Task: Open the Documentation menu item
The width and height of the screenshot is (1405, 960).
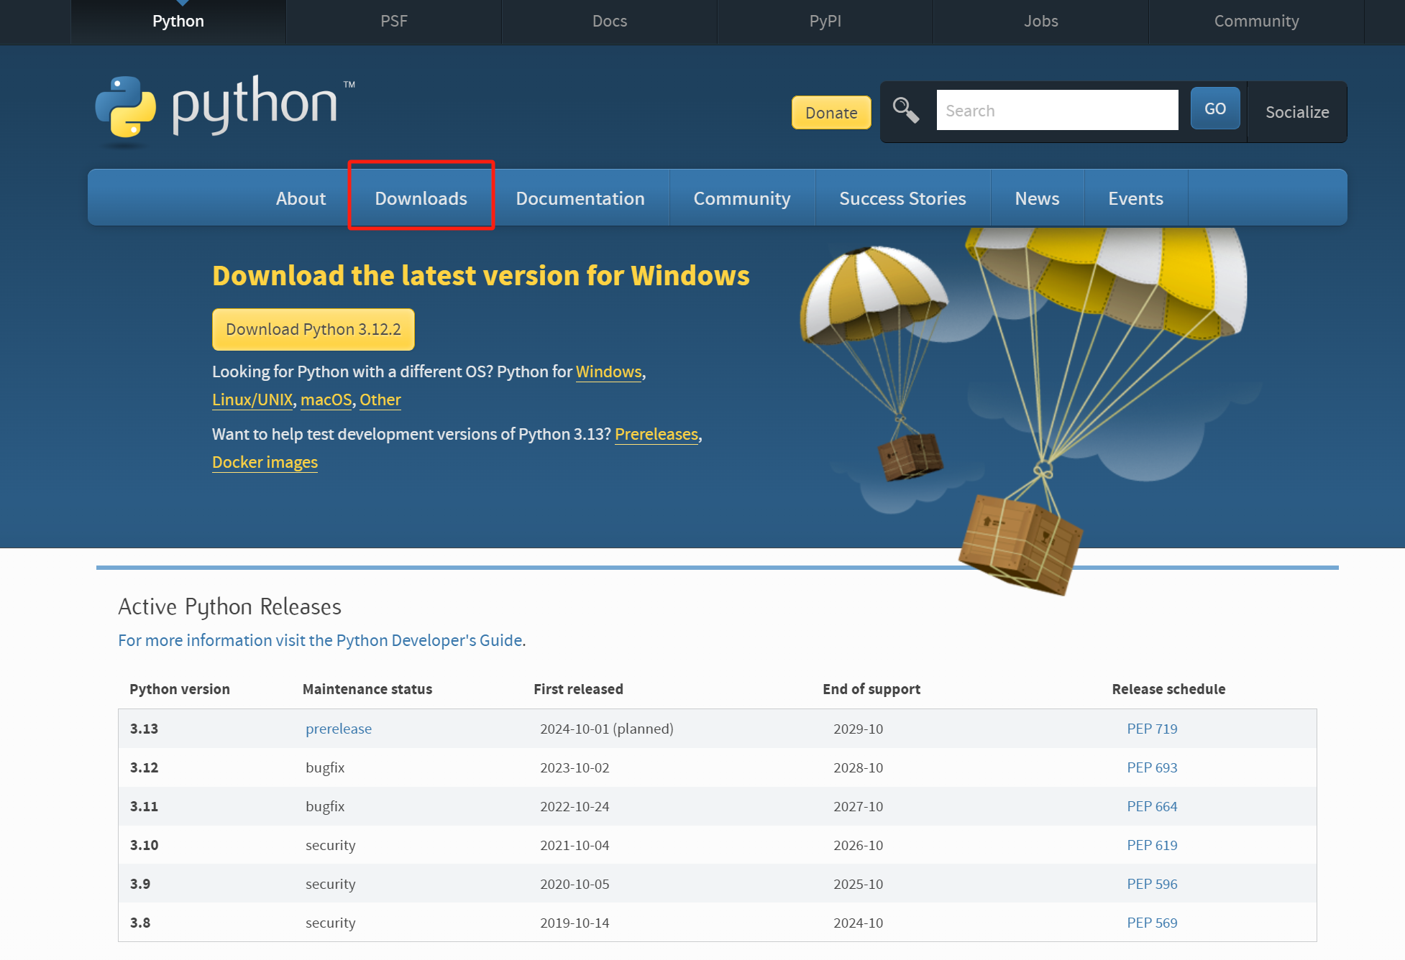Action: (x=580, y=198)
